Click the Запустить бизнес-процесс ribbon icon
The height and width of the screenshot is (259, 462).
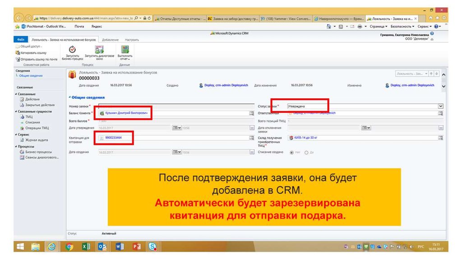(72, 51)
